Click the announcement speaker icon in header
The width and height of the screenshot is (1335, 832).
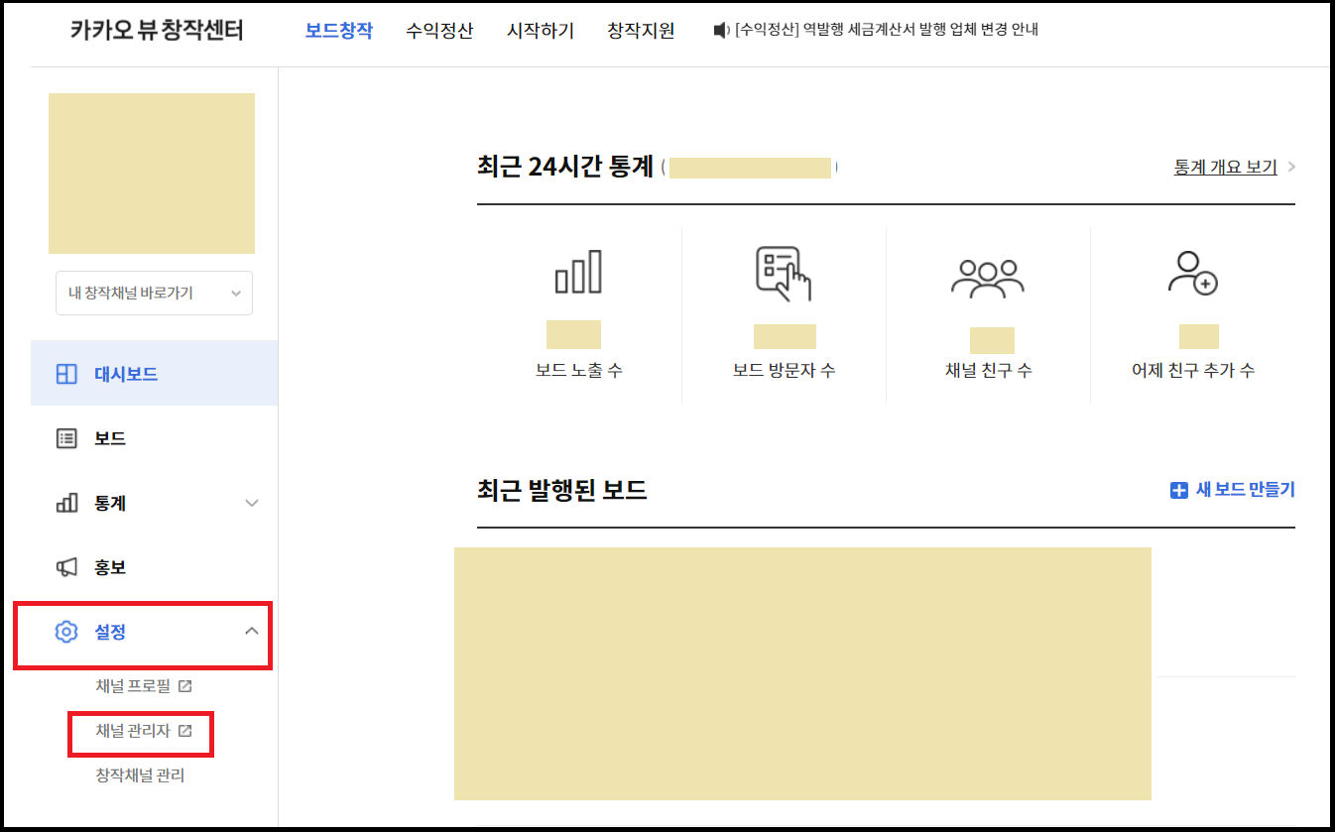click(718, 30)
